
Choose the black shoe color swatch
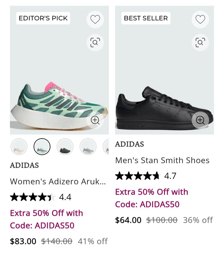click(65, 147)
